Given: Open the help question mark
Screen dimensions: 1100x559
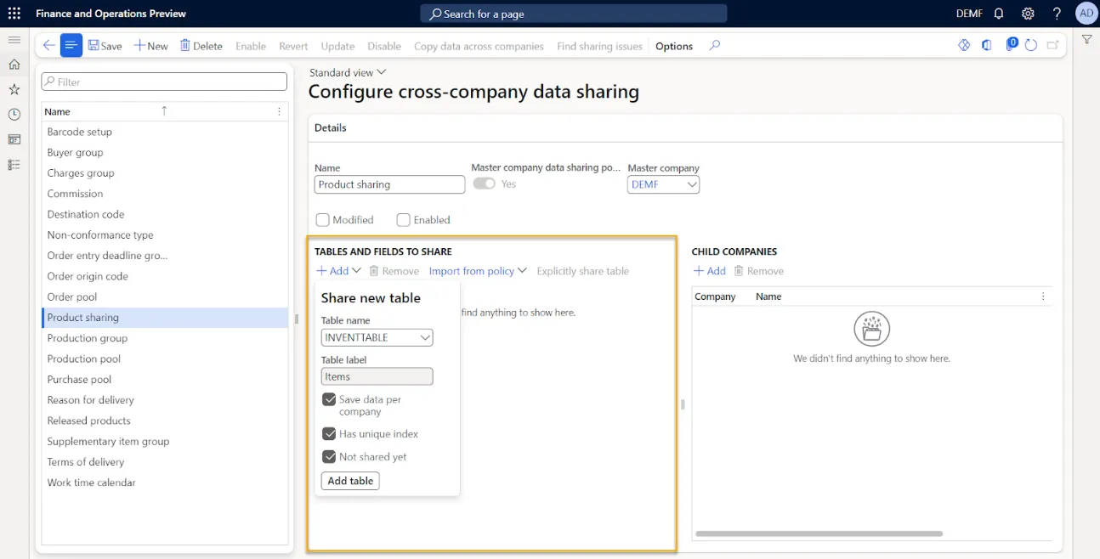Looking at the screenshot, I should click(1057, 14).
